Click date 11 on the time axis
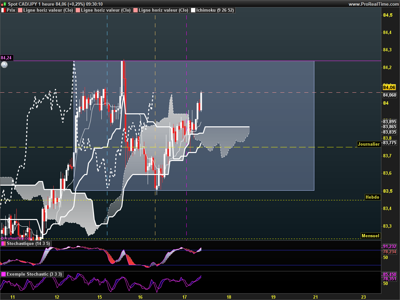This screenshot has height=300, width=400. 13,297
